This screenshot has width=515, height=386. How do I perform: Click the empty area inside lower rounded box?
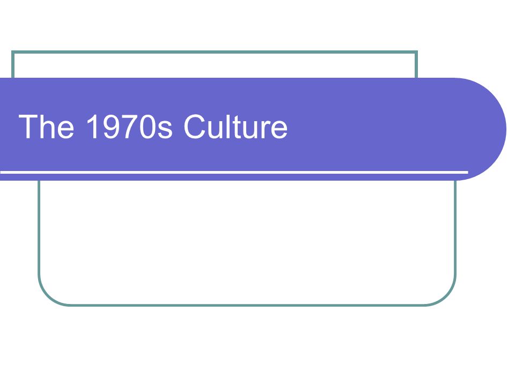(247, 243)
